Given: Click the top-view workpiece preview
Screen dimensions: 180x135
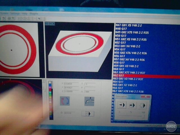Looking at the screenshot, I should [19, 50].
